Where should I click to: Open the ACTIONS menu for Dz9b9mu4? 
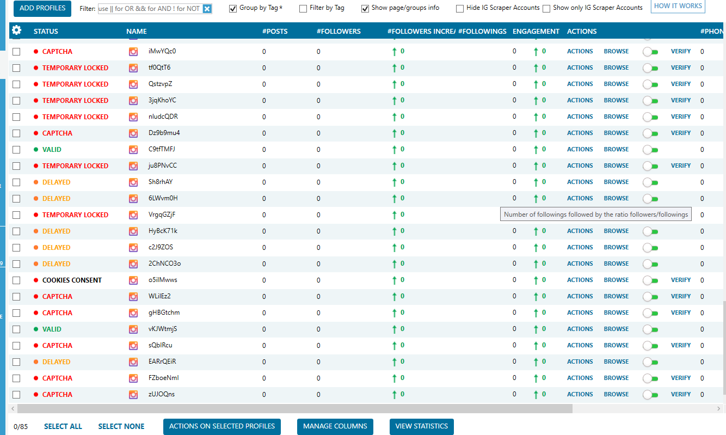click(x=580, y=133)
